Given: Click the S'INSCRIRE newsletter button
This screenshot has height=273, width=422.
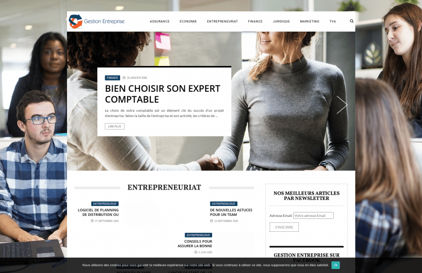Looking at the screenshot, I should click(284, 227).
